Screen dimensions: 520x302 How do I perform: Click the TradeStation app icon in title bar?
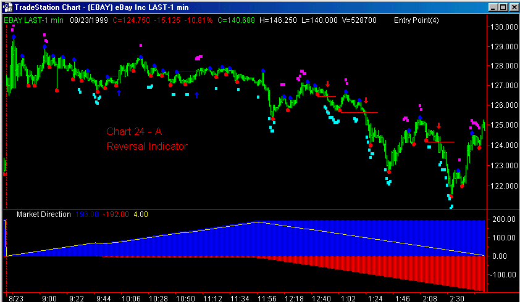point(7,7)
